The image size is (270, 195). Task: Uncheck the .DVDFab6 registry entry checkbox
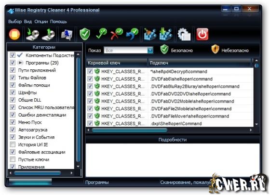point(90,79)
